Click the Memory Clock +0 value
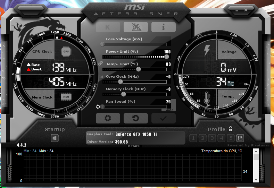The width and height of the screenshot is (274, 188). click(168, 89)
